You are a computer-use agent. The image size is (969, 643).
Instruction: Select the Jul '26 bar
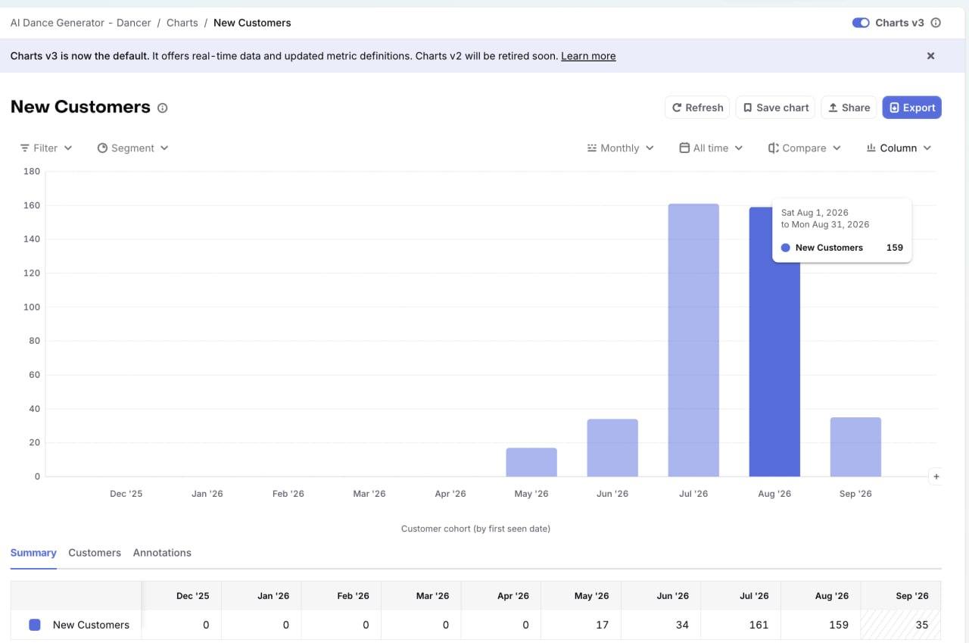[x=693, y=340]
